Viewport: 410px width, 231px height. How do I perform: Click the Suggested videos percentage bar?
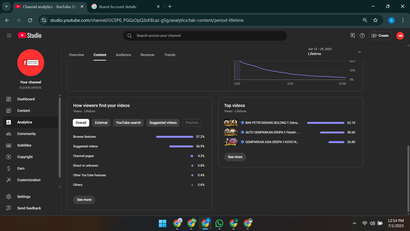(x=181, y=146)
